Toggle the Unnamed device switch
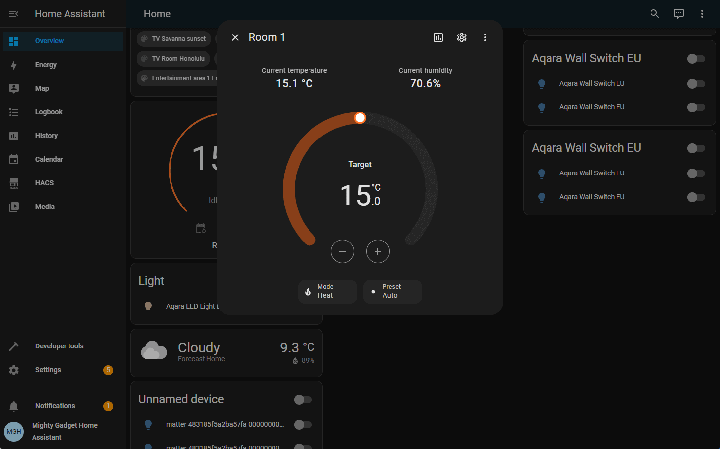Image resolution: width=720 pixels, height=449 pixels. [303, 400]
